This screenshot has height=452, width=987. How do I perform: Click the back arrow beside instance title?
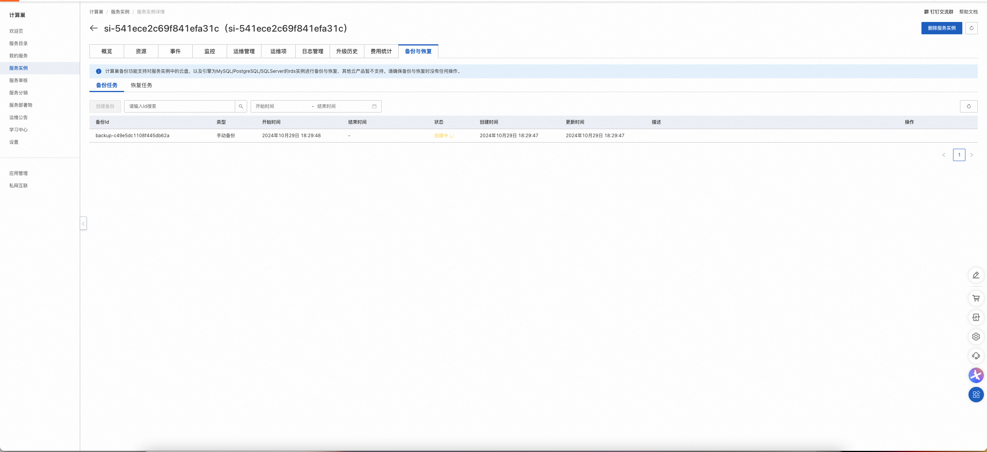[x=94, y=28]
